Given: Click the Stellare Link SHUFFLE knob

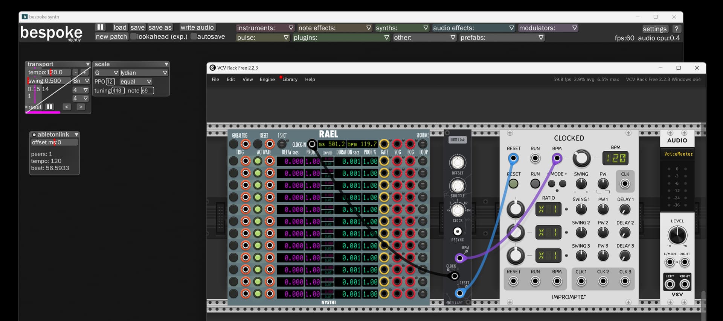Looking at the screenshot, I should tap(458, 186).
